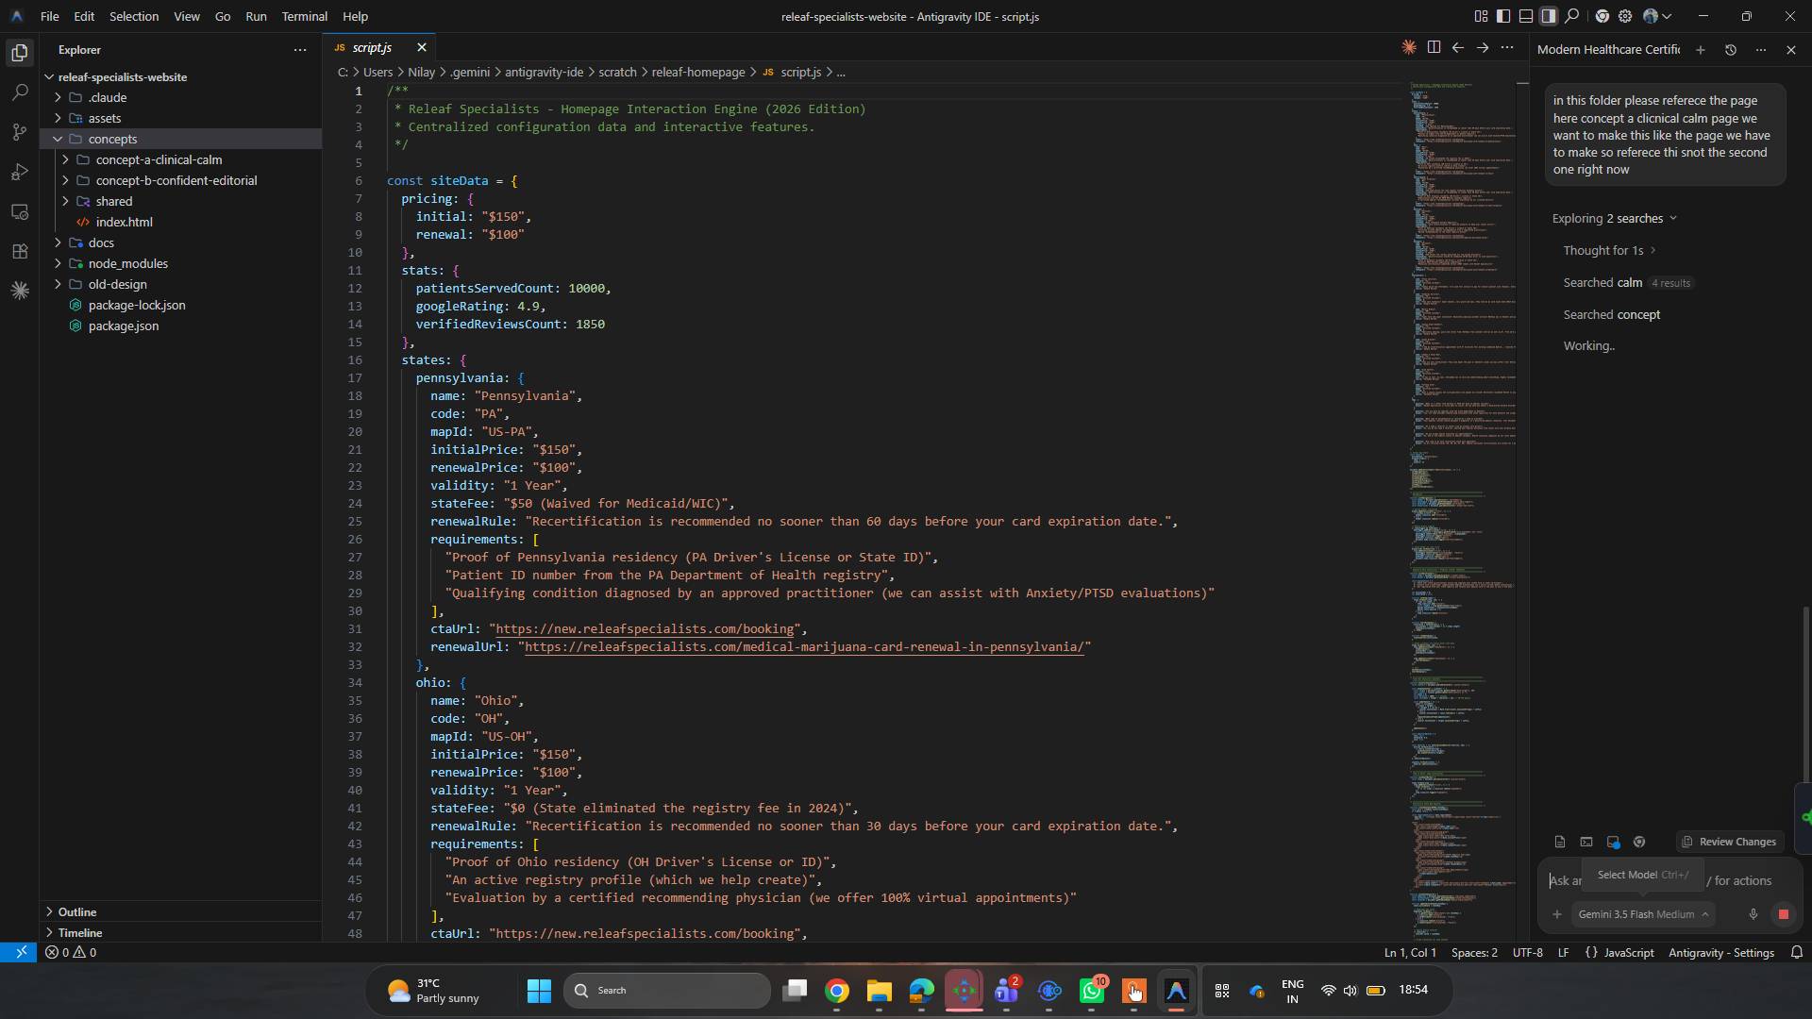Viewport: 1812px width, 1019px height.
Task: Click the split editor right icon
Action: click(1434, 47)
